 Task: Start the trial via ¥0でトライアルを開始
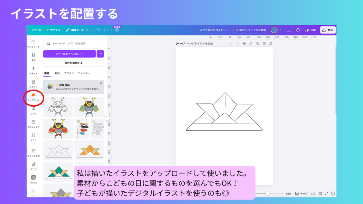pos(252,30)
